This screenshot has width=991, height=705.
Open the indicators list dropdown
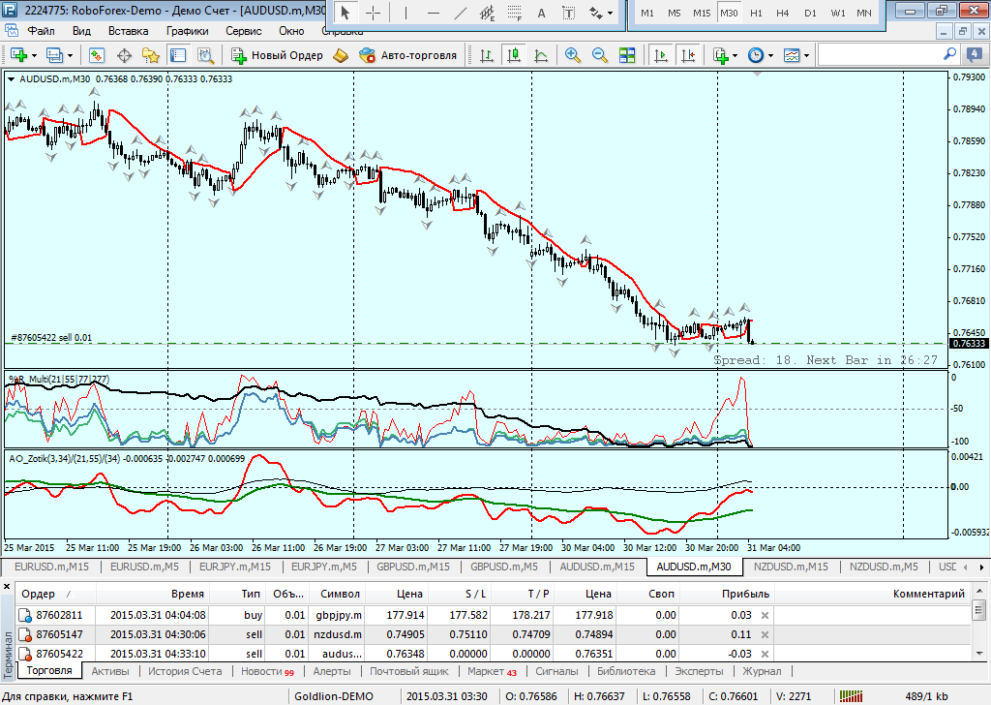(x=735, y=55)
